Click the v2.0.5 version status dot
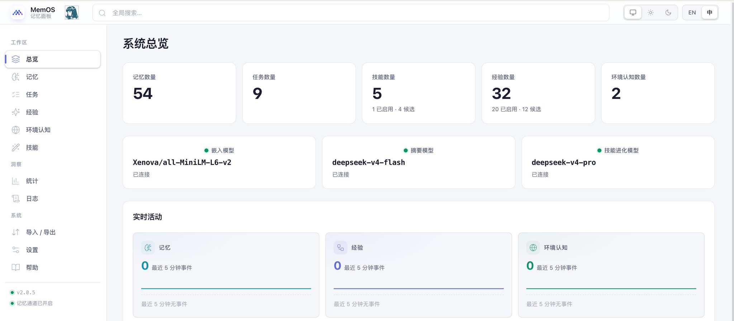Viewport: 734px width, 321px height. (x=12, y=292)
